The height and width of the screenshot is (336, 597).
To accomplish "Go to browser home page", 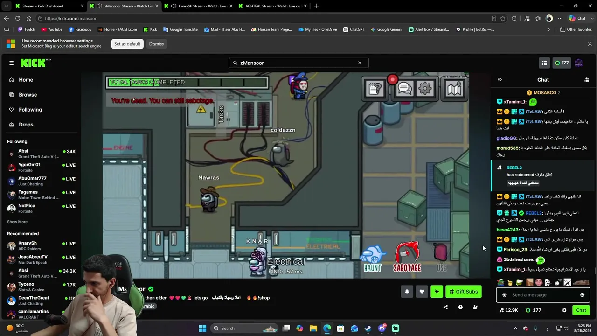I will pyautogui.click(x=28, y=18).
